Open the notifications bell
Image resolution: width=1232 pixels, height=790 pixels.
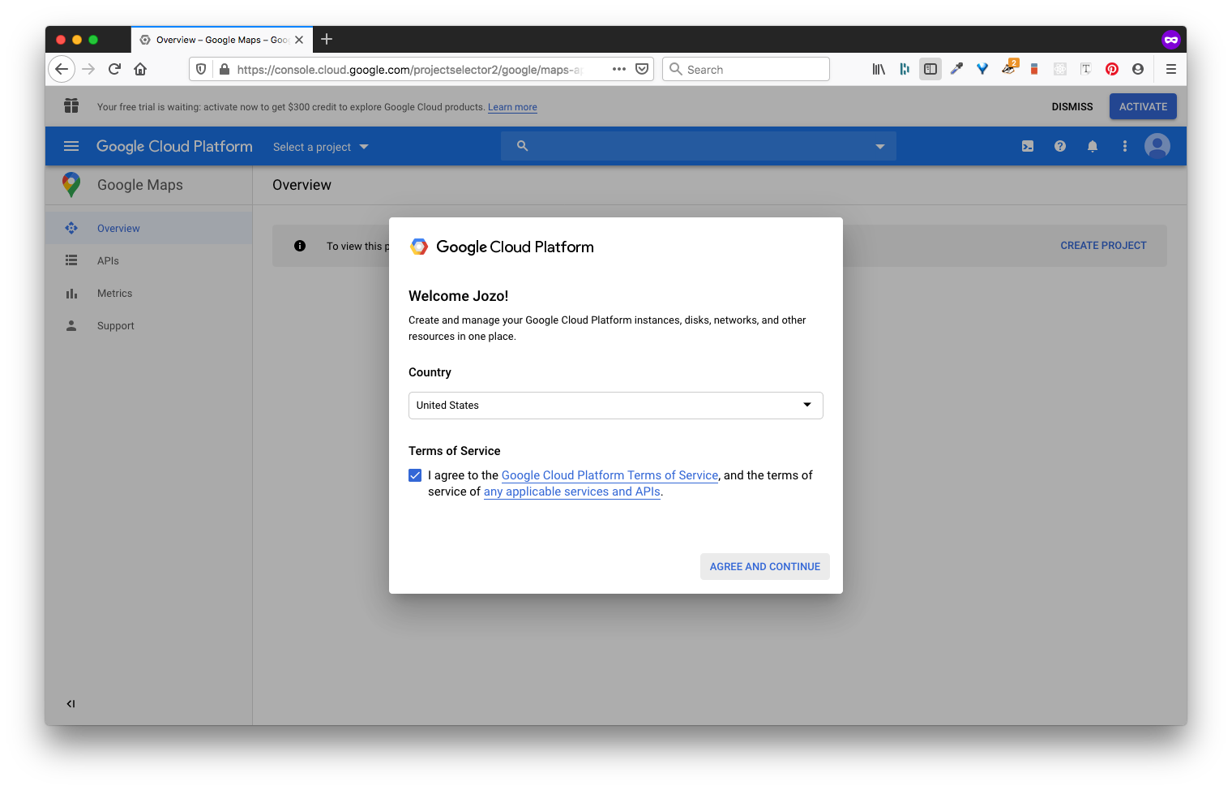pos(1092,147)
